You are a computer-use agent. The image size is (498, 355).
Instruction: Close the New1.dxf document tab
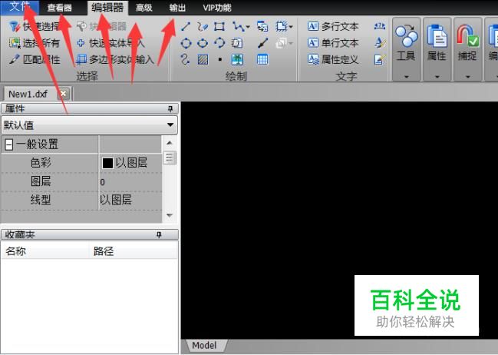click(x=63, y=94)
